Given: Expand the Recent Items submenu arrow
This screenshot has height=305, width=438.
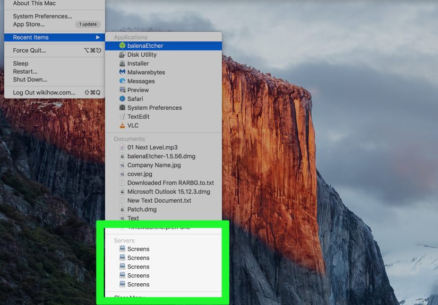Looking at the screenshot, I should [98, 37].
